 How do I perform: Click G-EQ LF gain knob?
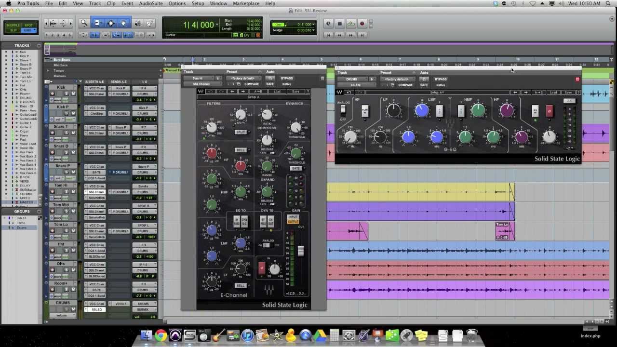[x=394, y=110]
